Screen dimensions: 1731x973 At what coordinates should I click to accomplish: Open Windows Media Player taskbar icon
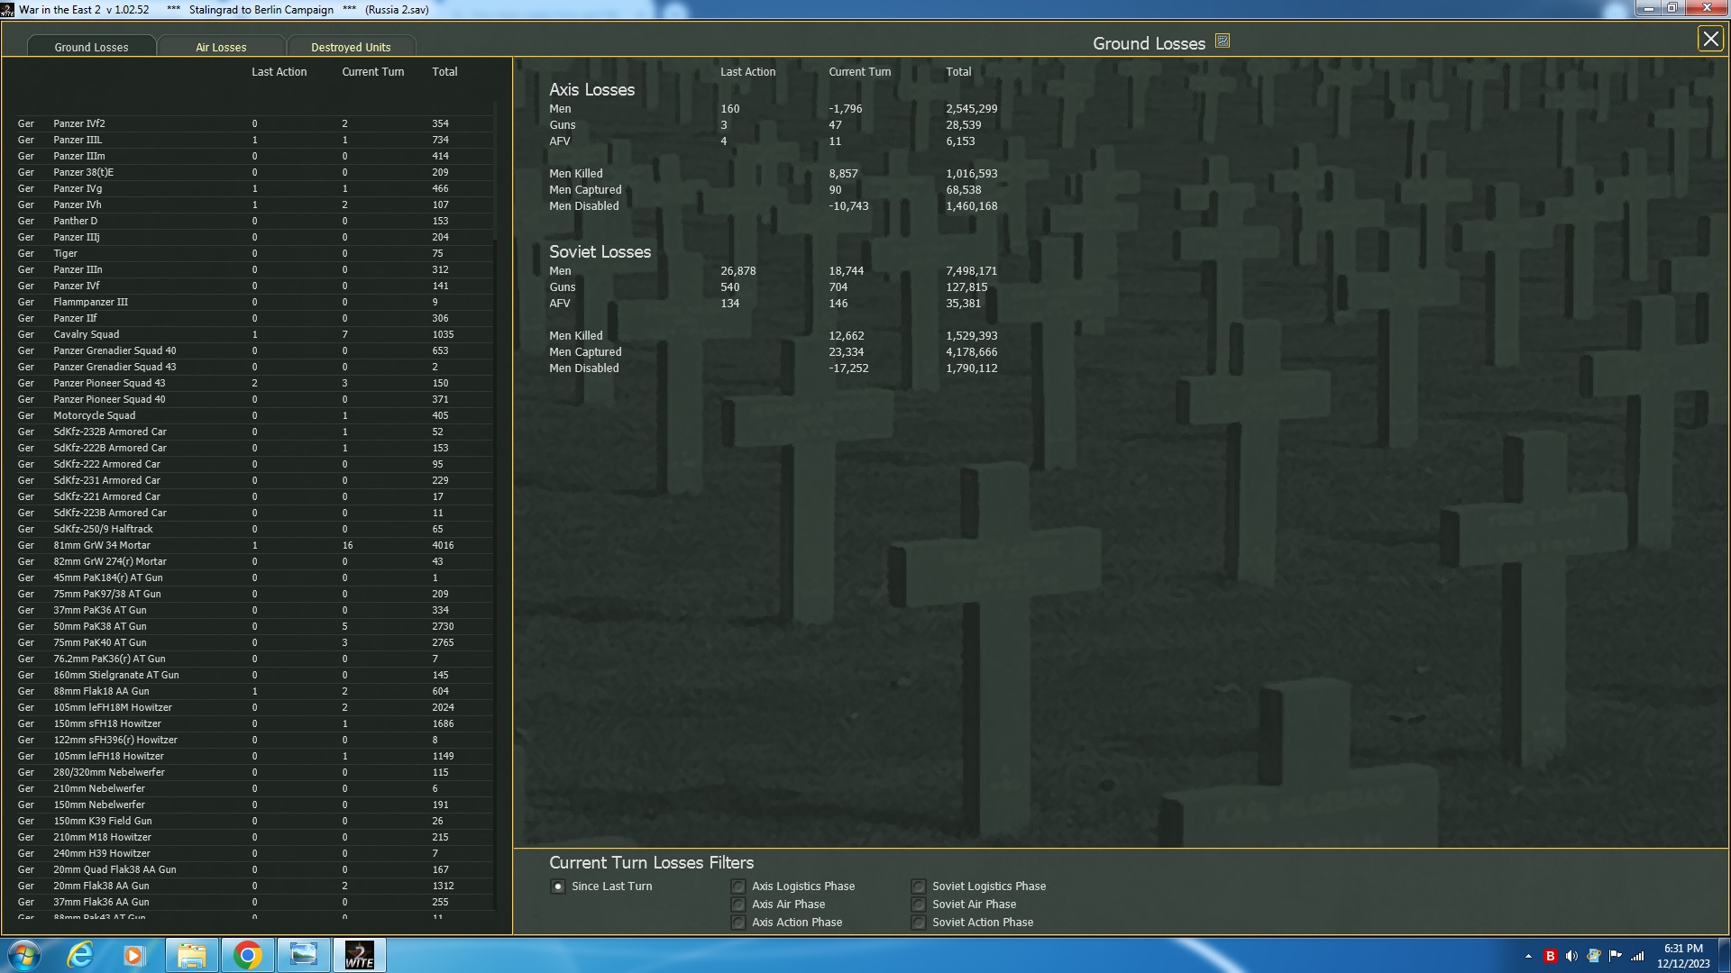(x=134, y=955)
